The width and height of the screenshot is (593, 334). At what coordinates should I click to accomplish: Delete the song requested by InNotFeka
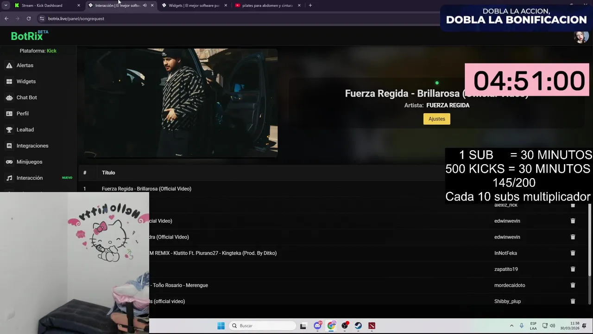[x=573, y=253]
